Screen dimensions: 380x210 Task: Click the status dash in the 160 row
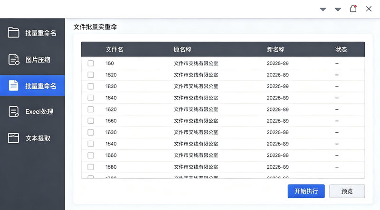coord(337,64)
